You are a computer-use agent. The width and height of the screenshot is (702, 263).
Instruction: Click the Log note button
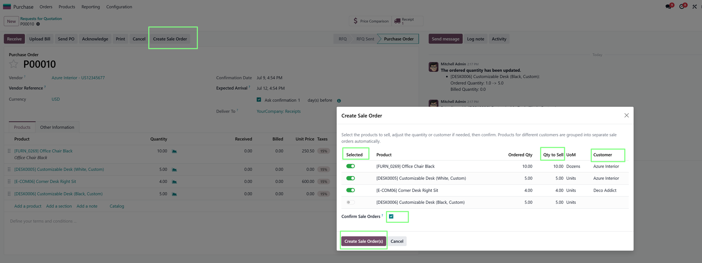point(476,39)
